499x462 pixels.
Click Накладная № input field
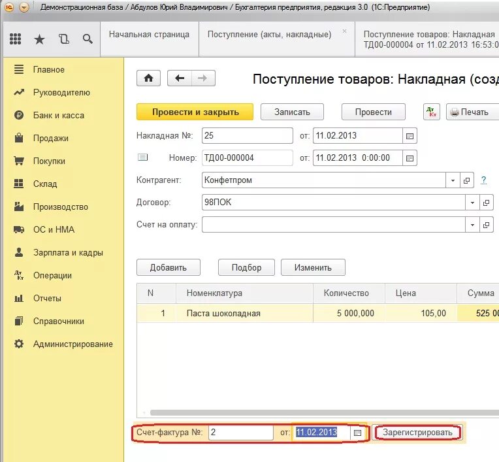pyautogui.click(x=248, y=136)
